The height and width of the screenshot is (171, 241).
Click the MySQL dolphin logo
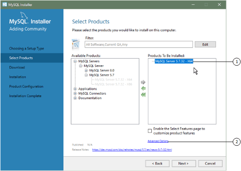tap(24, 15)
